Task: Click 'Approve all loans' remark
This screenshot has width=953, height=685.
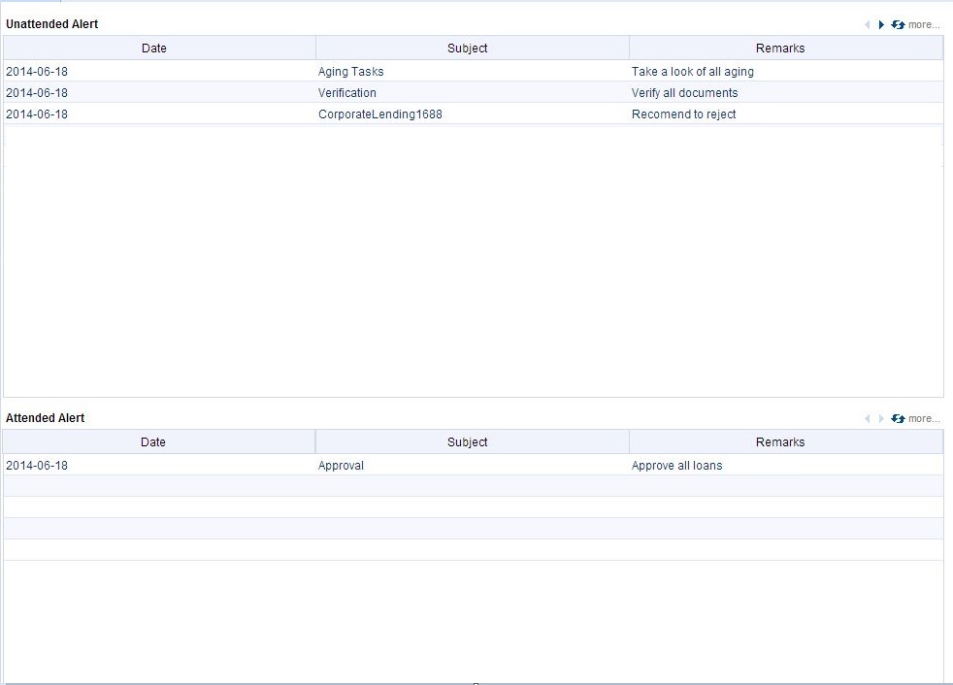Action: click(676, 466)
